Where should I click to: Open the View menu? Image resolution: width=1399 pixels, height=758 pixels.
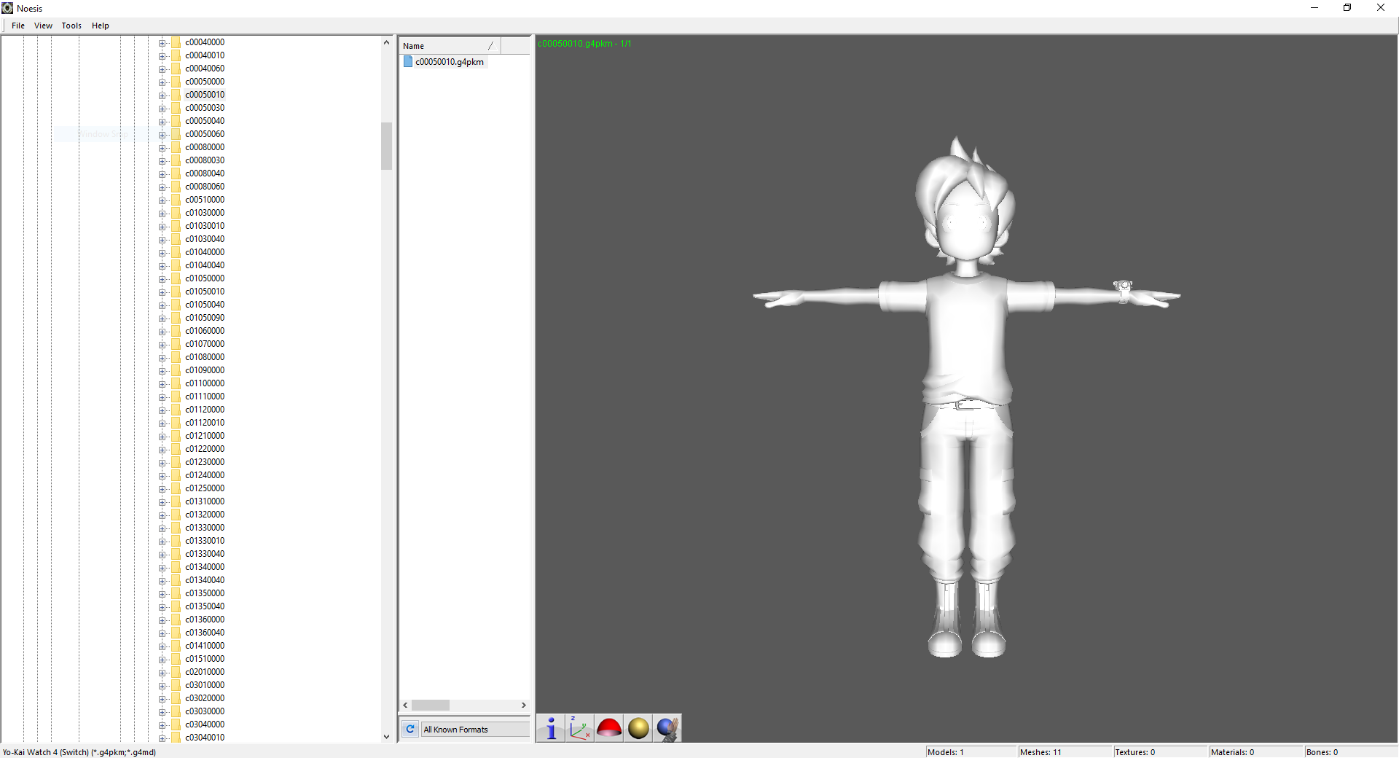click(x=43, y=26)
